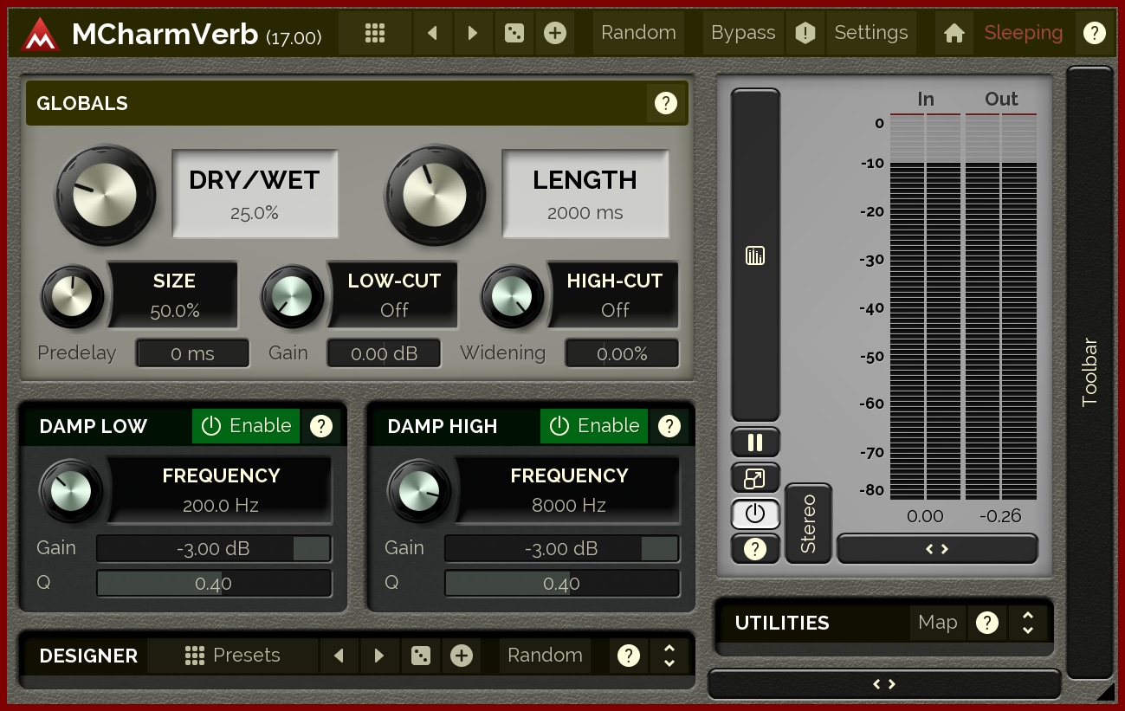This screenshot has height=711, width=1125.
Task: Click the DAMP LOW Gain slider
Action: [x=214, y=548]
